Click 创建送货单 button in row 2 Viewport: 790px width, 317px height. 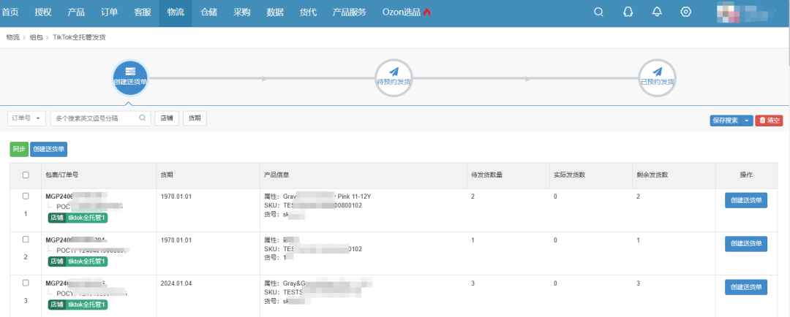(x=746, y=243)
